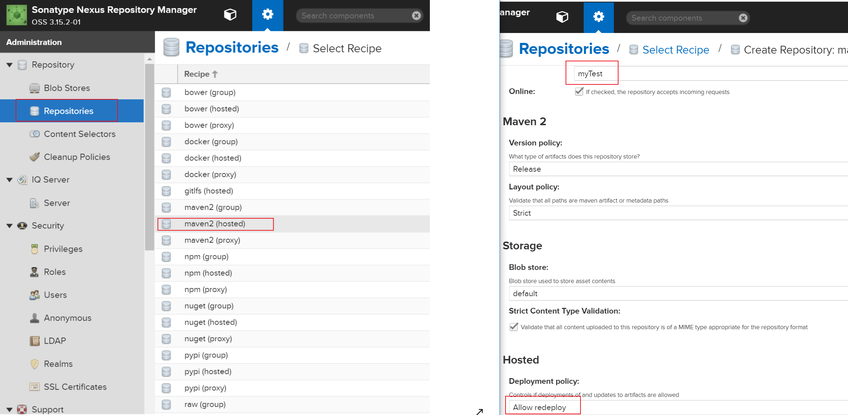This screenshot has width=848, height=415.
Task: Open Content Selectors in the sidebar
Action: tap(73, 134)
